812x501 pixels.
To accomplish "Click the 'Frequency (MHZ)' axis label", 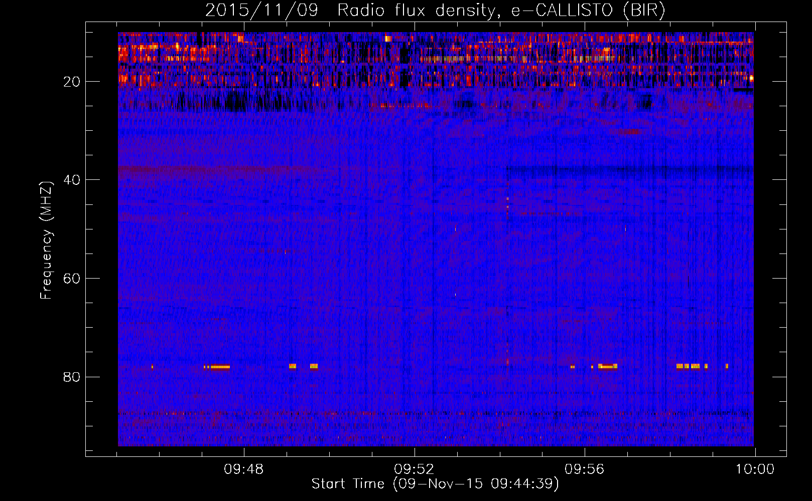I will (46, 240).
